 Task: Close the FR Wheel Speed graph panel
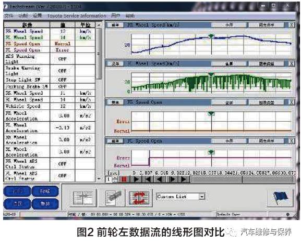point(292,25)
